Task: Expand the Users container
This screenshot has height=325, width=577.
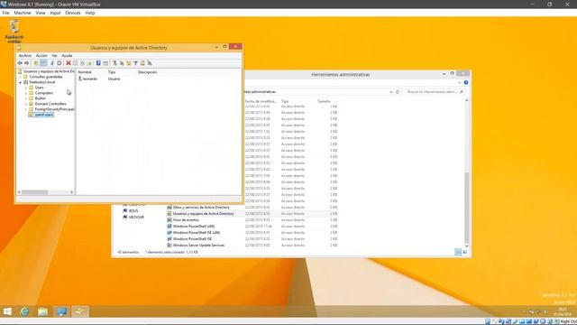Action: (26, 88)
